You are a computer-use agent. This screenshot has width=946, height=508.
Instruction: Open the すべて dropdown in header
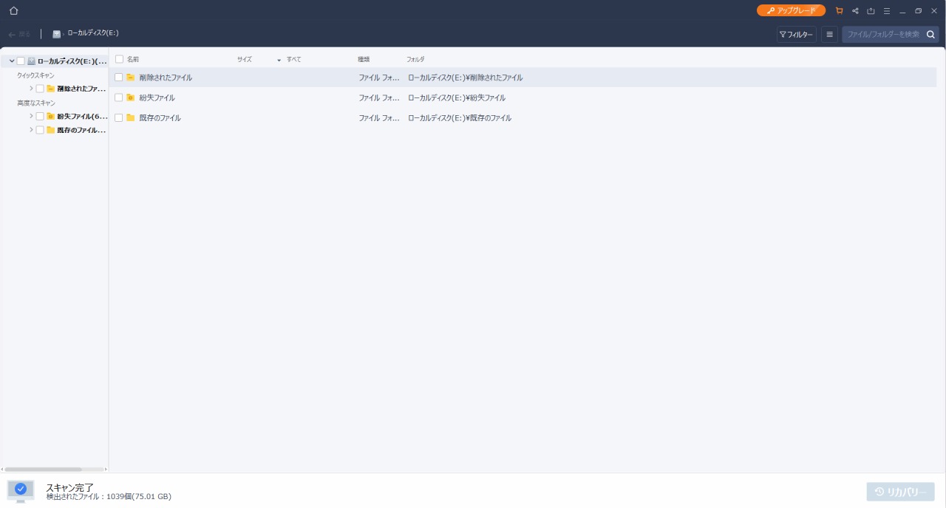(289, 59)
